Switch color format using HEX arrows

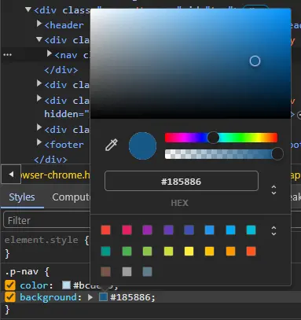(273, 189)
